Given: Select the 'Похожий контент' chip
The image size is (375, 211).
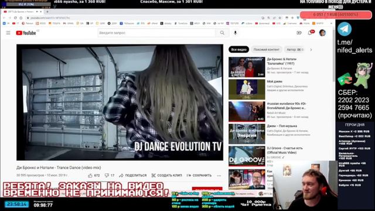Looking at the screenshot, I should [x=267, y=49].
